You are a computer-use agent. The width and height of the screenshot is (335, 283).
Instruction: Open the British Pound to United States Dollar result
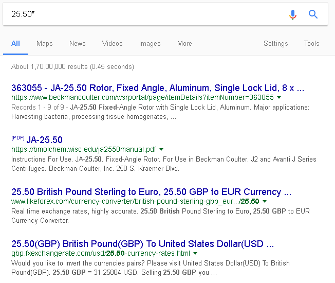[x=142, y=244]
